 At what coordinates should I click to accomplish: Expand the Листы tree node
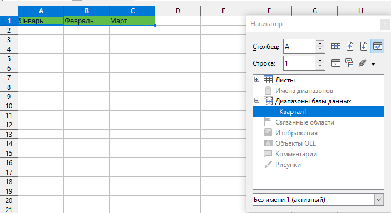click(x=256, y=80)
